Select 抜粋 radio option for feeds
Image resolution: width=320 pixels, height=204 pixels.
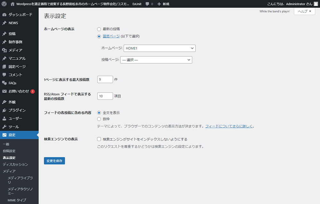click(x=99, y=119)
